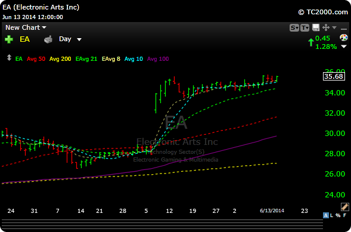
Task: Click the 19 date axis label
Action: pyautogui.click(x=192, y=211)
